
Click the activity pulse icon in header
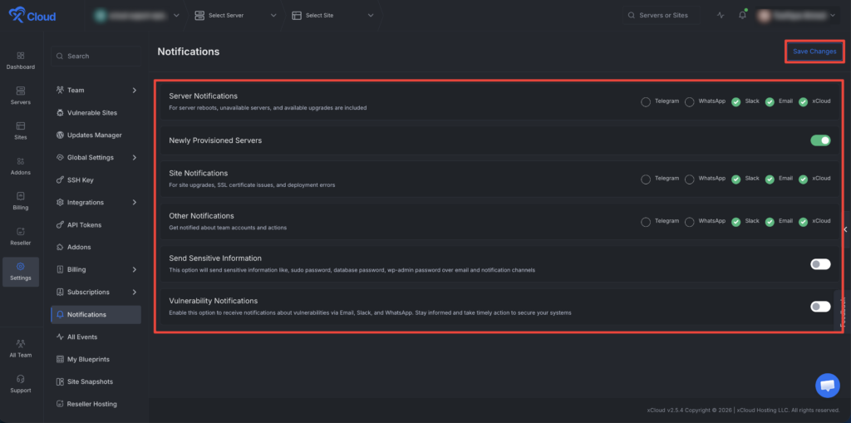click(721, 15)
